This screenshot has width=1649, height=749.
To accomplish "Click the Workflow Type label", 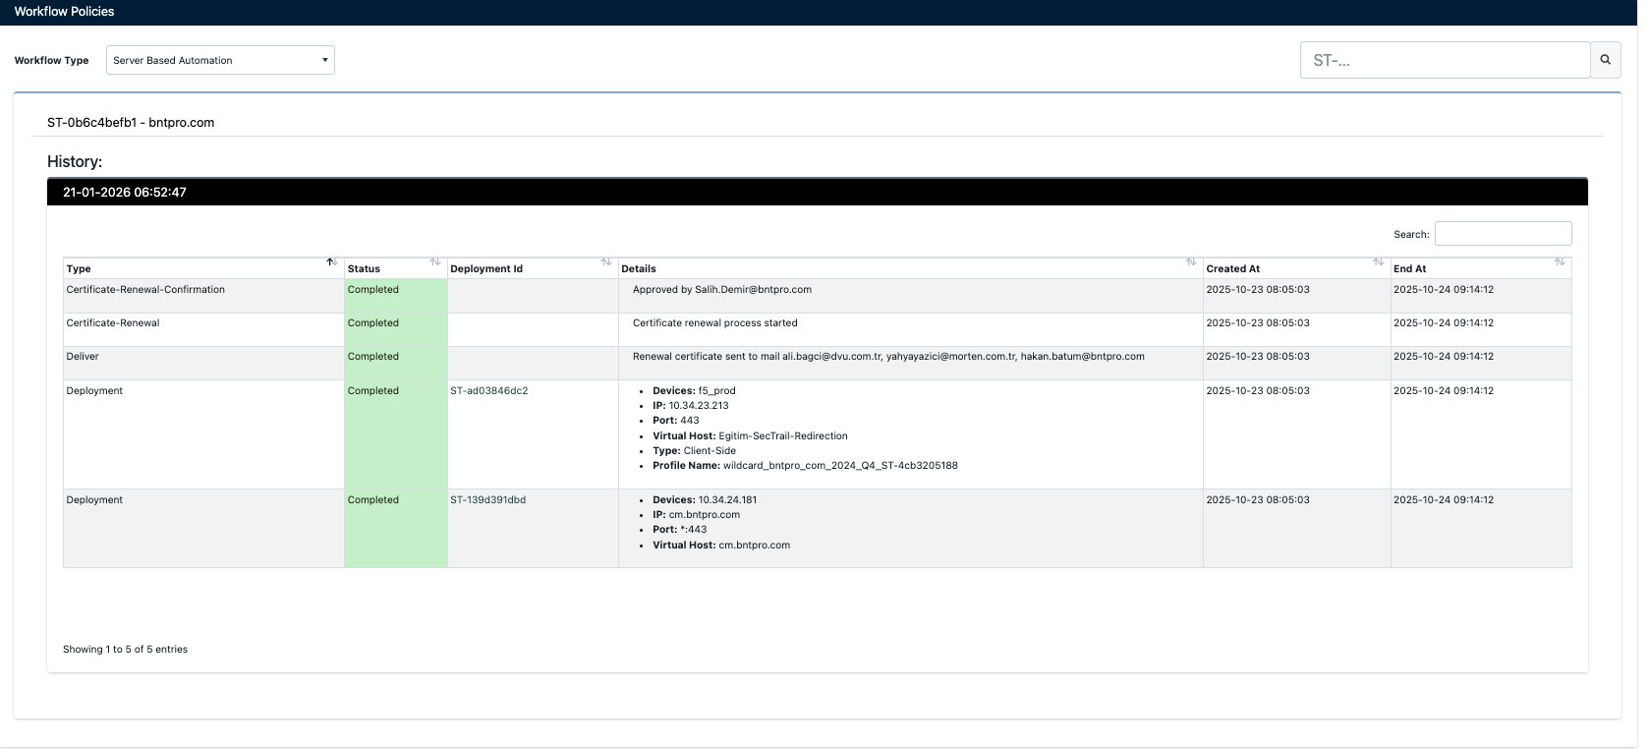I will point(51,60).
